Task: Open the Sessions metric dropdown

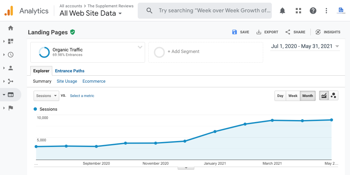Action: click(x=46, y=96)
